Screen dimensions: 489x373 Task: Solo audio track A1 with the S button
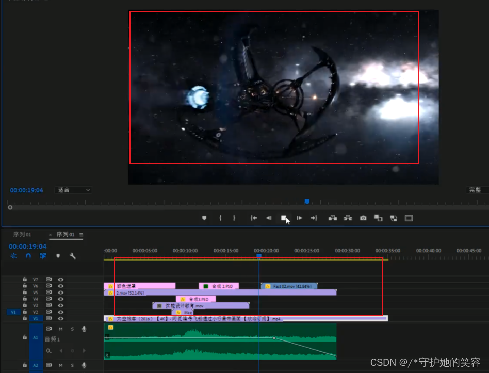(x=72, y=329)
